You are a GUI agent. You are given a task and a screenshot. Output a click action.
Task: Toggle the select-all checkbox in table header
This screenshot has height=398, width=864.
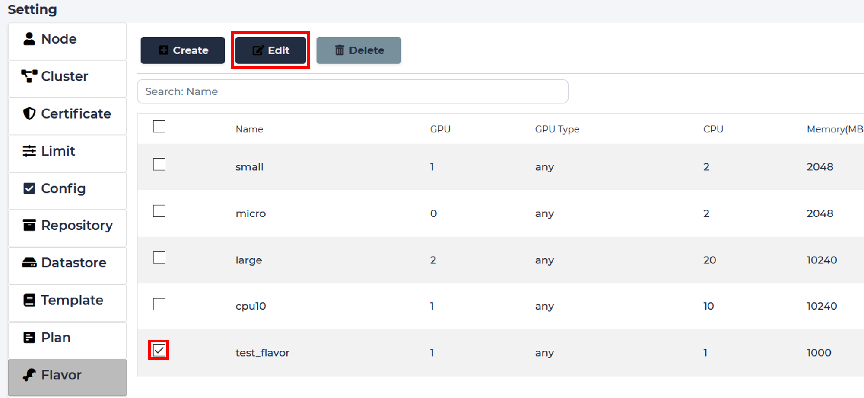159,126
